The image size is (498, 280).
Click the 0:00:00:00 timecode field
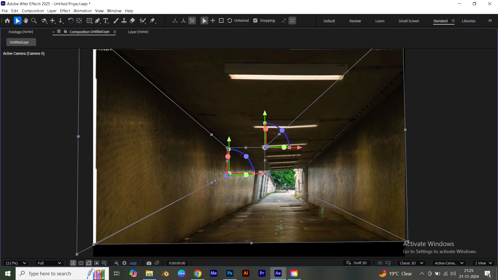coord(177,263)
